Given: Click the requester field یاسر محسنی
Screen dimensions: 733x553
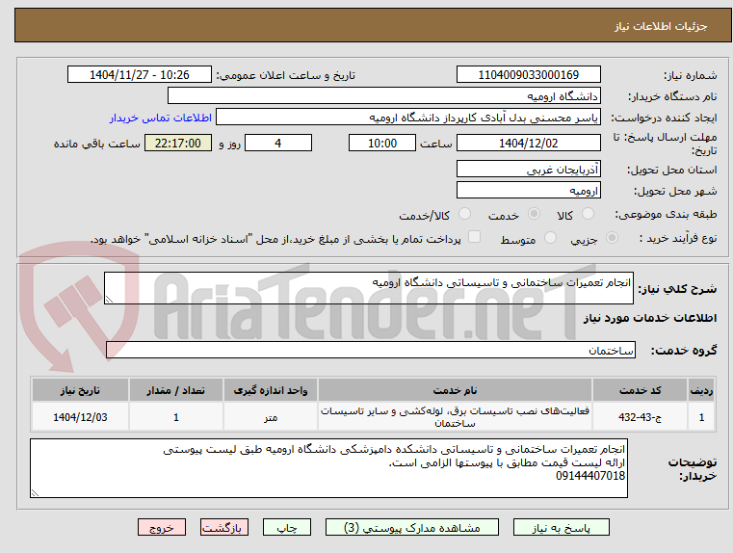Looking at the screenshot, I should 408,118.
